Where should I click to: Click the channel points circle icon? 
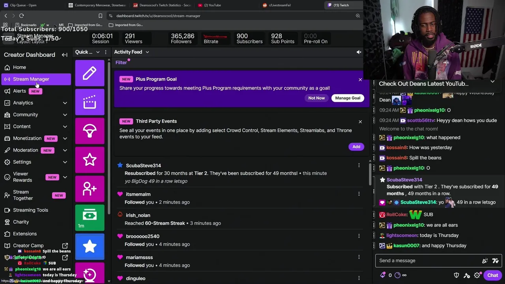click(397, 275)
